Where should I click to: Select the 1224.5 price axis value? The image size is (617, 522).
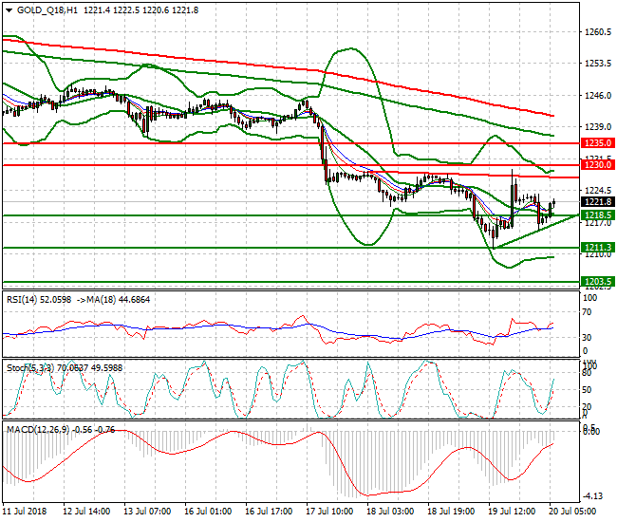[x=598, y=191]
